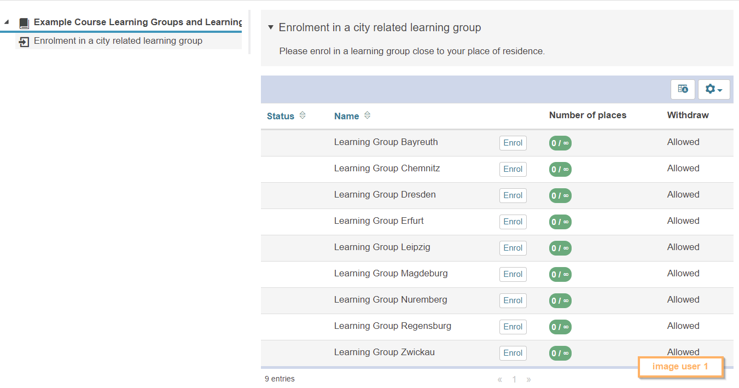Open Example Course Learning Groups tree node

tap(138, 22)
